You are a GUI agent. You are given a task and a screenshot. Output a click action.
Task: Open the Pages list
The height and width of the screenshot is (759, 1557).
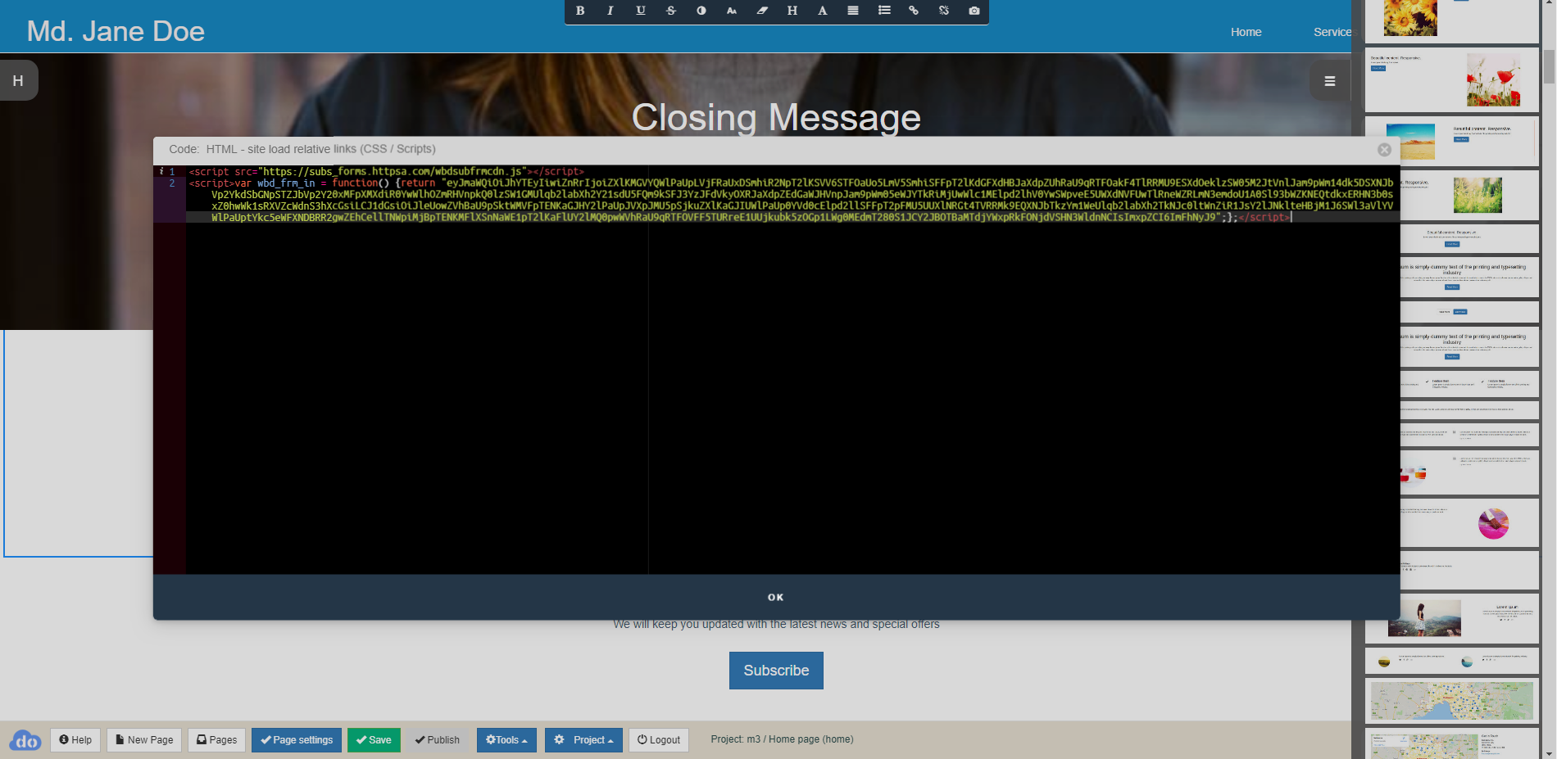217,740
